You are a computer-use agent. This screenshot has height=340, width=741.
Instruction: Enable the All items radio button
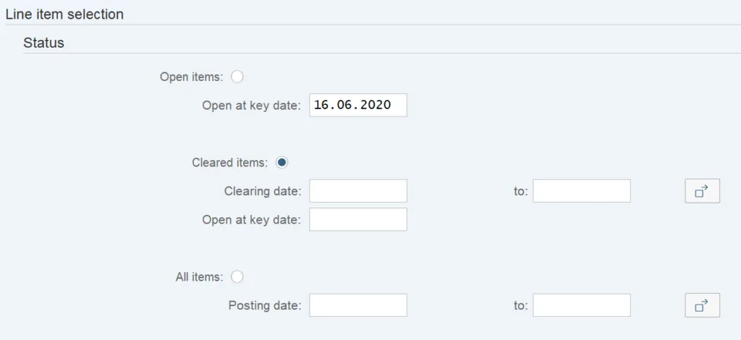tap(237, 276)
